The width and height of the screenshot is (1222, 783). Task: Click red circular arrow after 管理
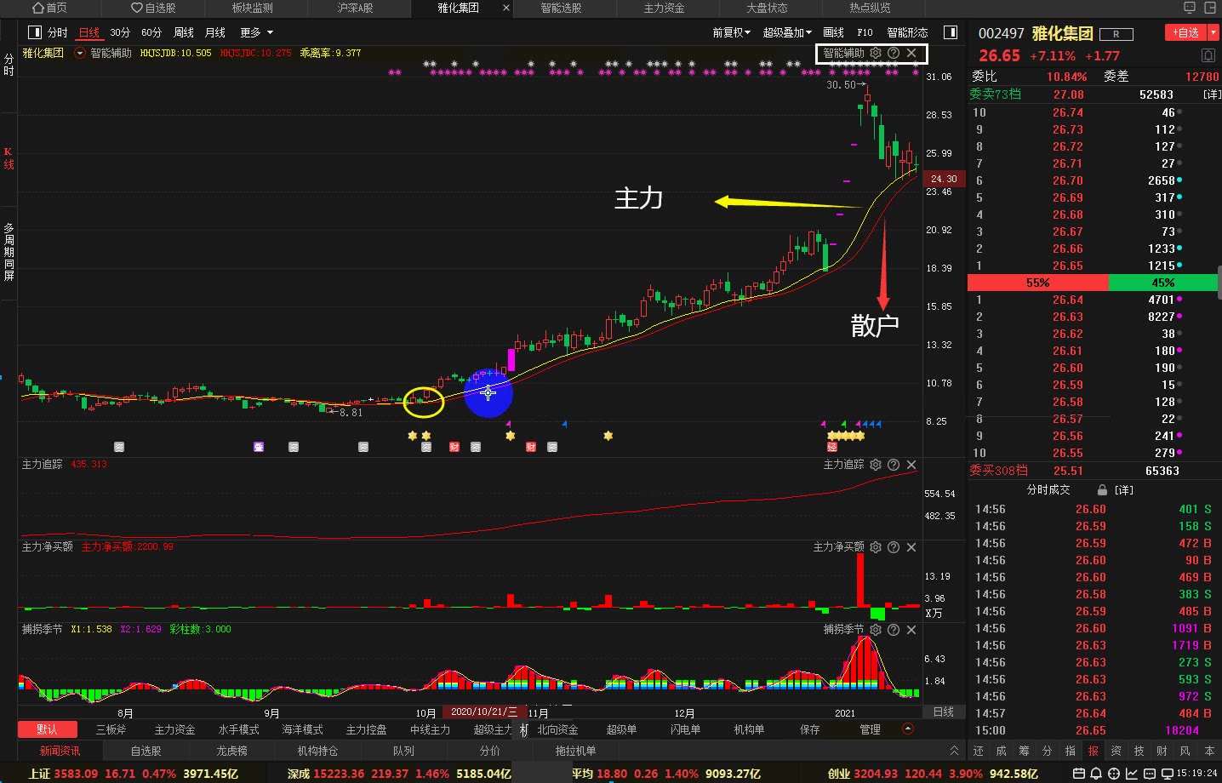[907, 729]
